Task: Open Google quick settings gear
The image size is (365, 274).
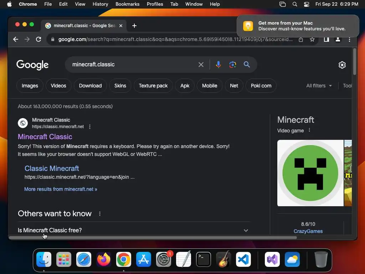Action: pos(342,65)
